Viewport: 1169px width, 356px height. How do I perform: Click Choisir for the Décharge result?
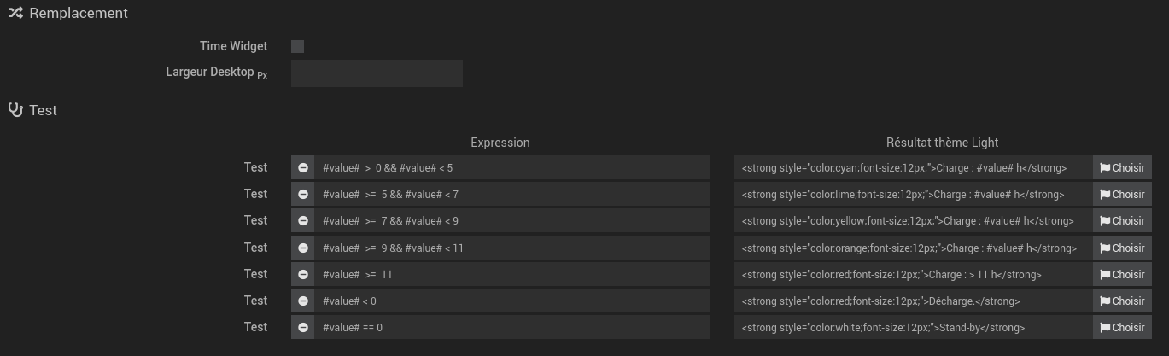coord(1122,301)
